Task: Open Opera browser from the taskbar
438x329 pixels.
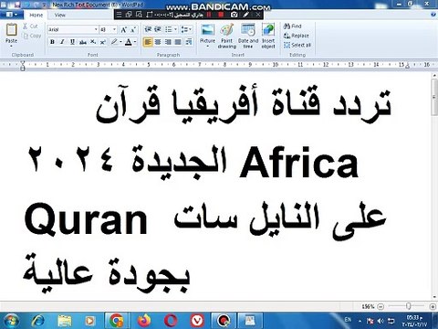Action: pyautogui.click(x=171, y=321)
